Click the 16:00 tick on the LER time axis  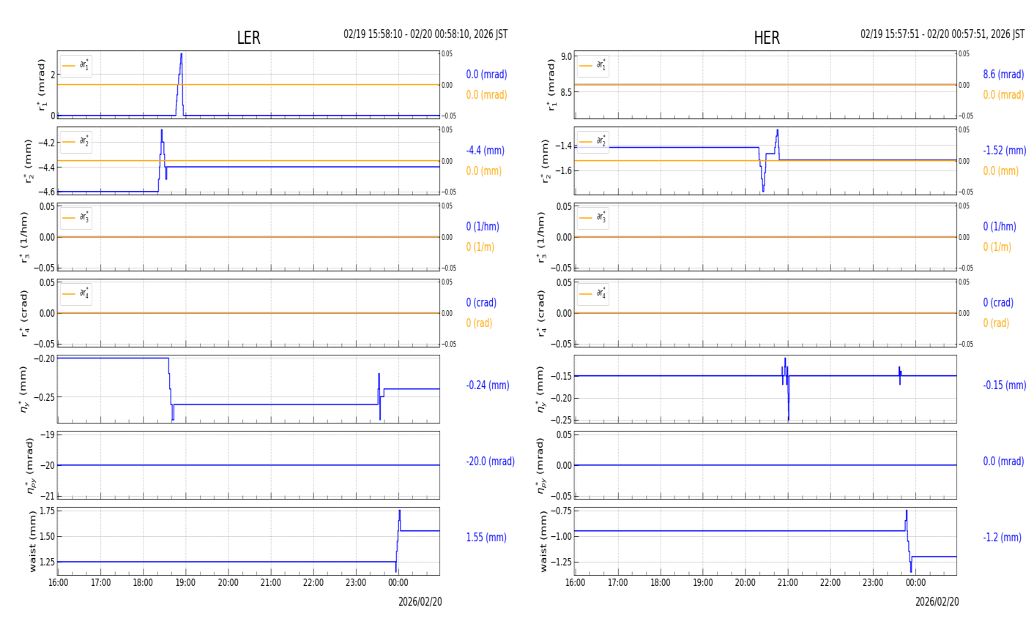pyautogui.click(x=59, y=583)
